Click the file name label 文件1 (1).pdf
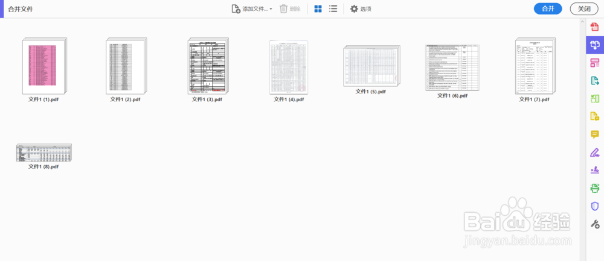Screen dimensions: 604x261 click(43, 99)
